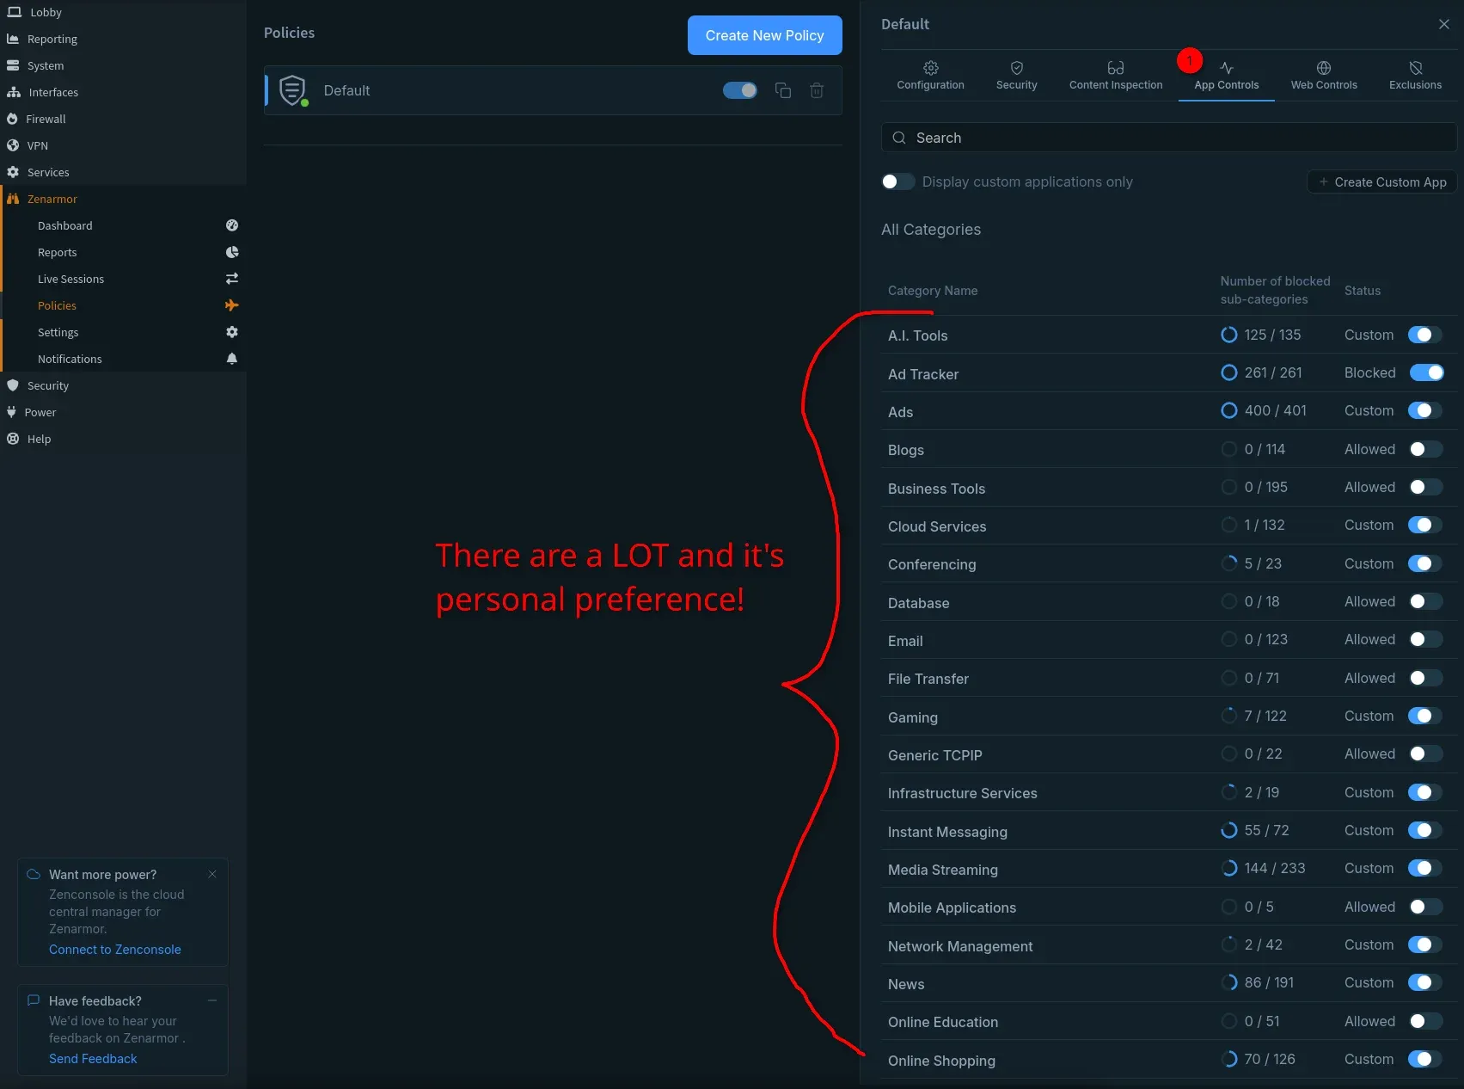Switch to the Security tab

click(x=1016, y=76)
